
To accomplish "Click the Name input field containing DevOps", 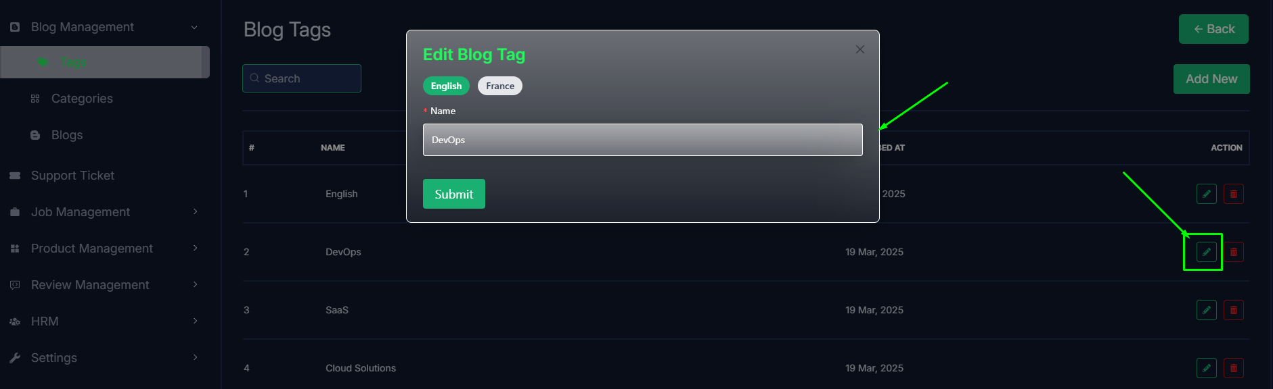I will pyautogui.click(x=642, y=140).
